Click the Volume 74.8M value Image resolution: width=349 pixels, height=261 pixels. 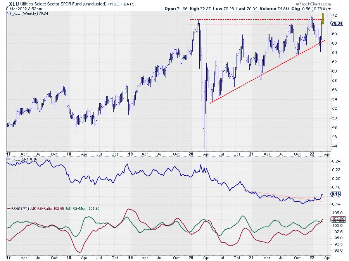pyautogui.click(x=274, y=9)
